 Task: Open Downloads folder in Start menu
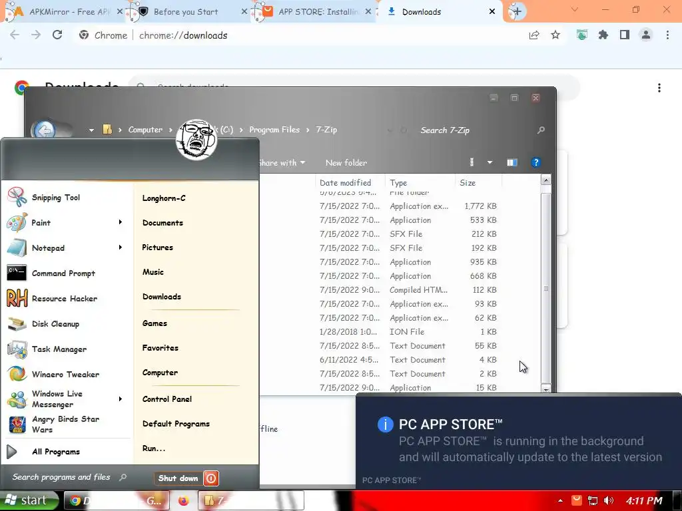tap(162, 297)
